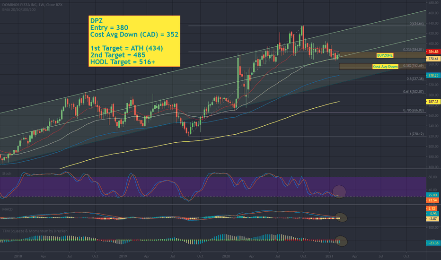The image size is (441, 260).
Task: Select the EMA 20/50/100/200 indicator label
Action: click(x=19, y=9)
